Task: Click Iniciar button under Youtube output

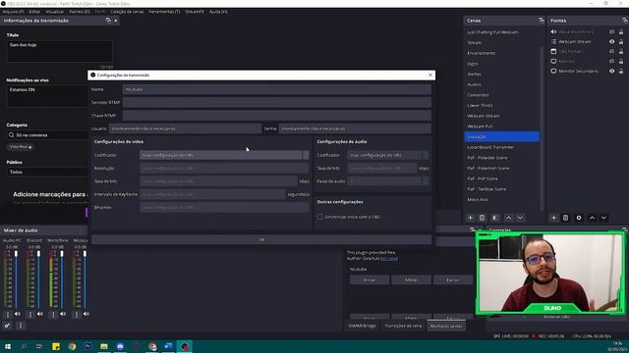Action: pyautogui.click(x=370, y=279)
